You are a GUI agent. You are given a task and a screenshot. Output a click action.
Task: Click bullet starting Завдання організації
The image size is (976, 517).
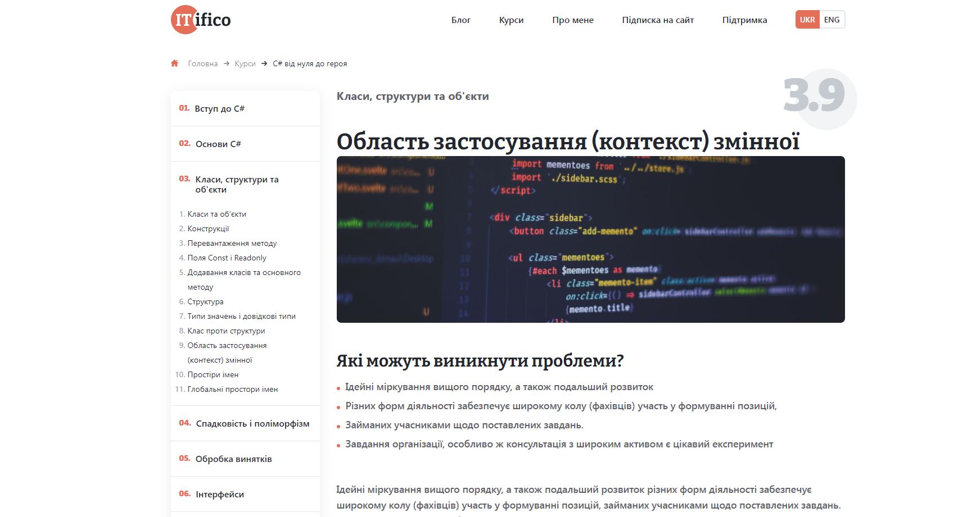[559, 444]
